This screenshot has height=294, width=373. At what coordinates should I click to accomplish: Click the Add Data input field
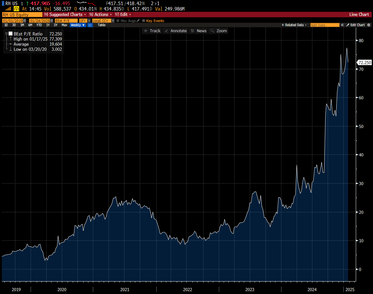(x=325, y=25)
